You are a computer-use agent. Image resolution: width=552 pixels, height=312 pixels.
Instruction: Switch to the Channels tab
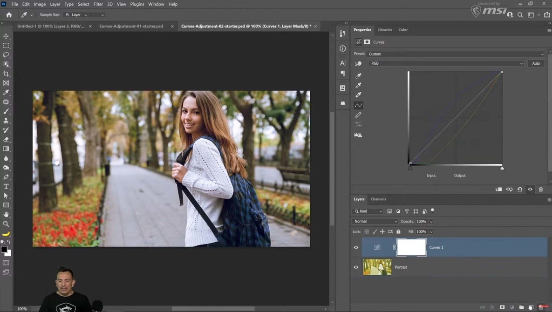pyautogui.click(x=378, y=199)
